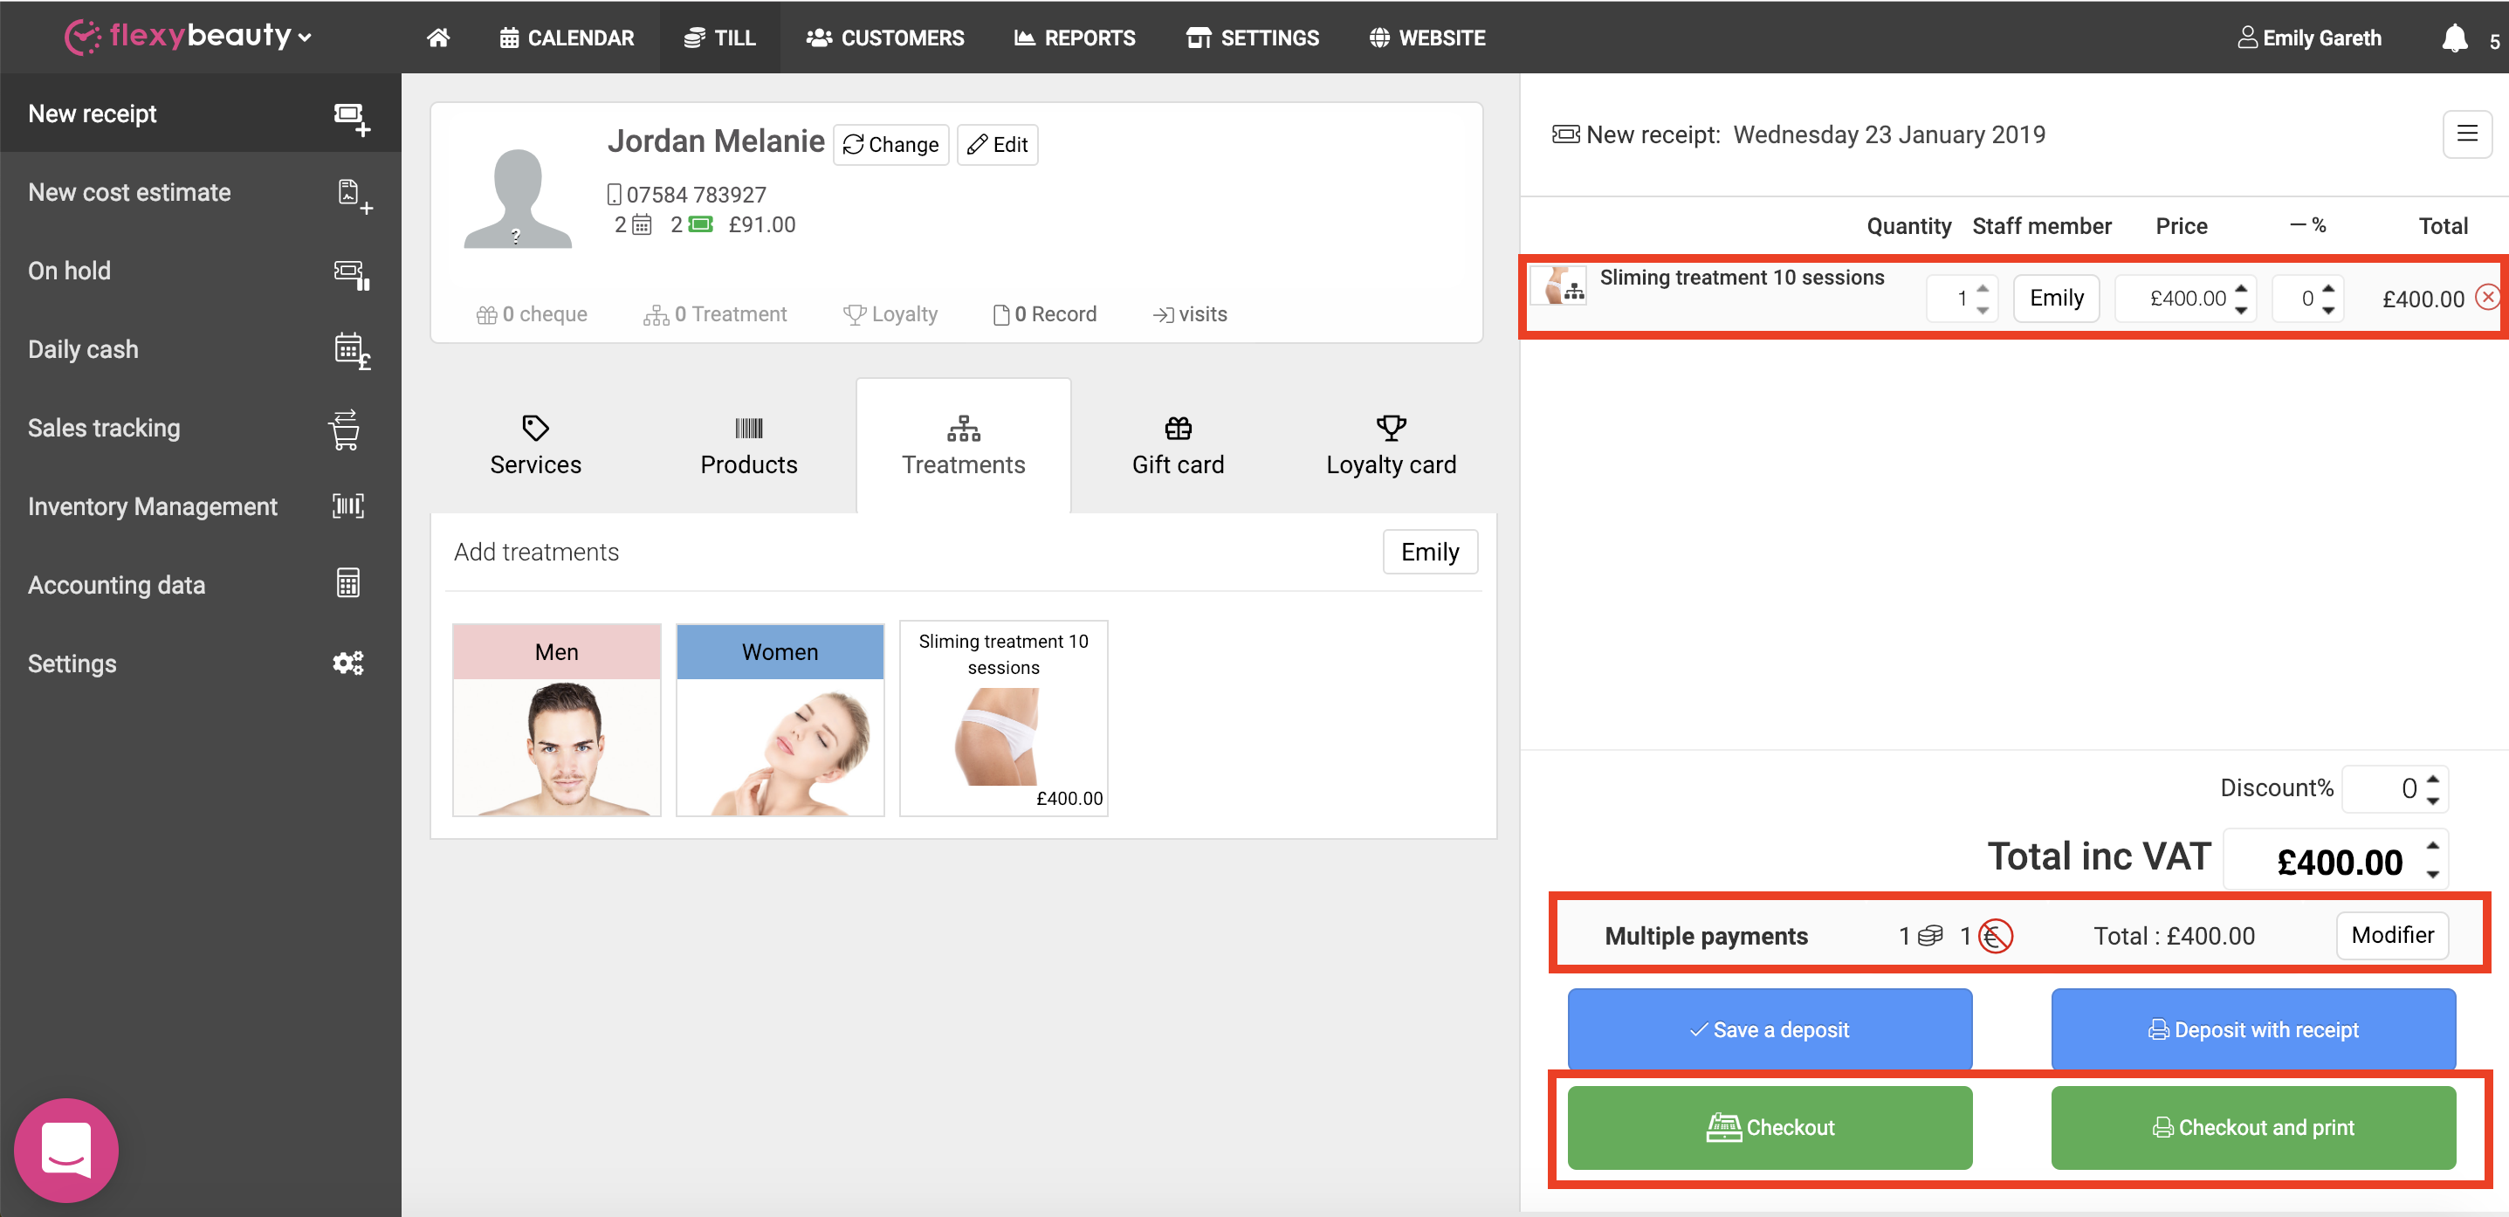This screenshot has height=1217, width=2509.
Task: Open the WEBSITE menu
Action: point(1426,37)
